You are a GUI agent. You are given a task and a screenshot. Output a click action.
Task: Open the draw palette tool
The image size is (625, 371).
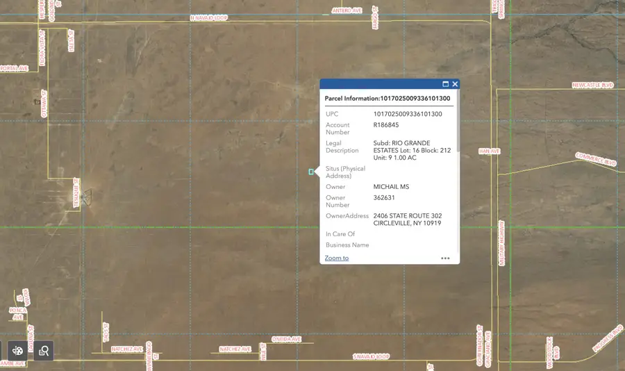tap(17, 351)
